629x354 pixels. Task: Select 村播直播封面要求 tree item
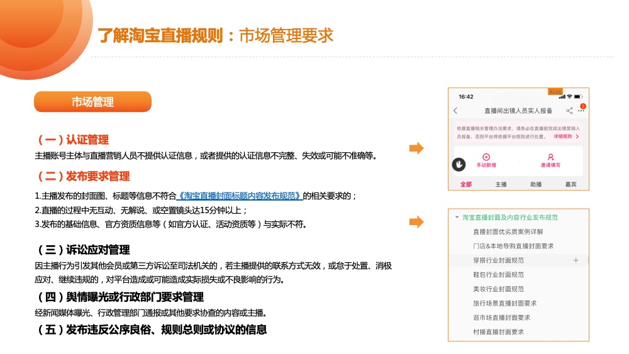click(498, 332)
